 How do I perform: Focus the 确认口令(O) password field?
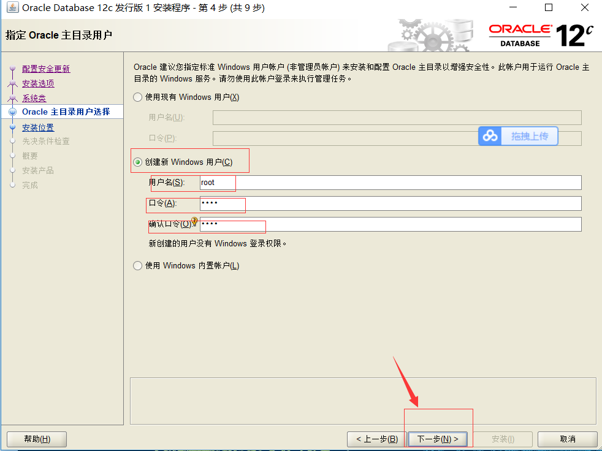coord(391,224)
